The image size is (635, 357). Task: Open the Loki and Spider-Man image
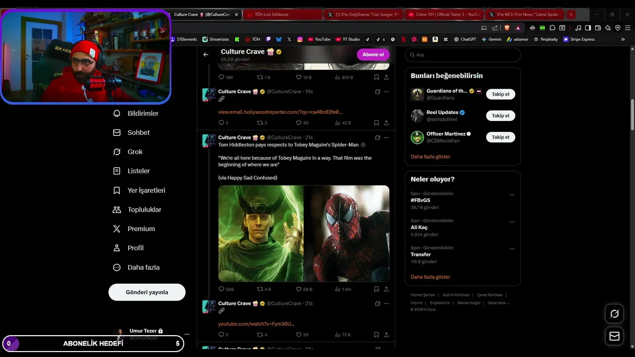304,234
